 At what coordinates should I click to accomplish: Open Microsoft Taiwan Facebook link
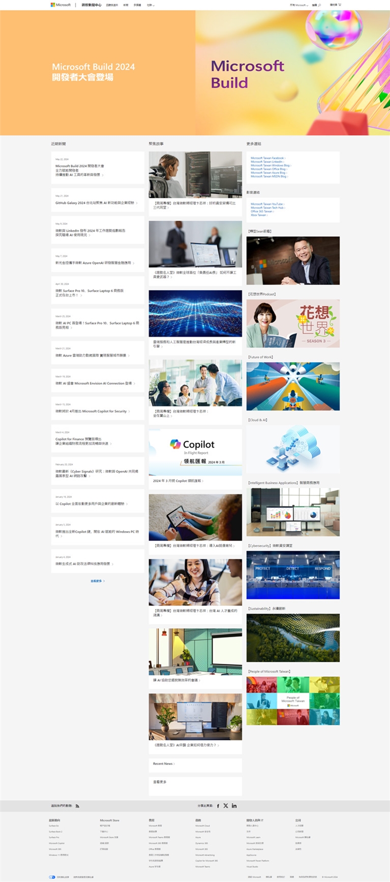coord(268,158)
